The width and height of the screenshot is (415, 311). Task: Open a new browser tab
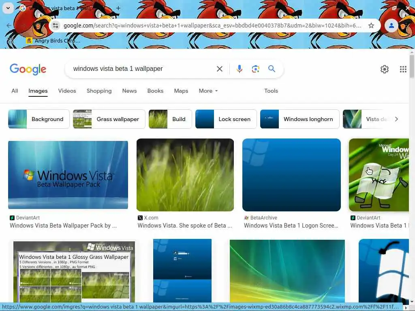[118, 8]
